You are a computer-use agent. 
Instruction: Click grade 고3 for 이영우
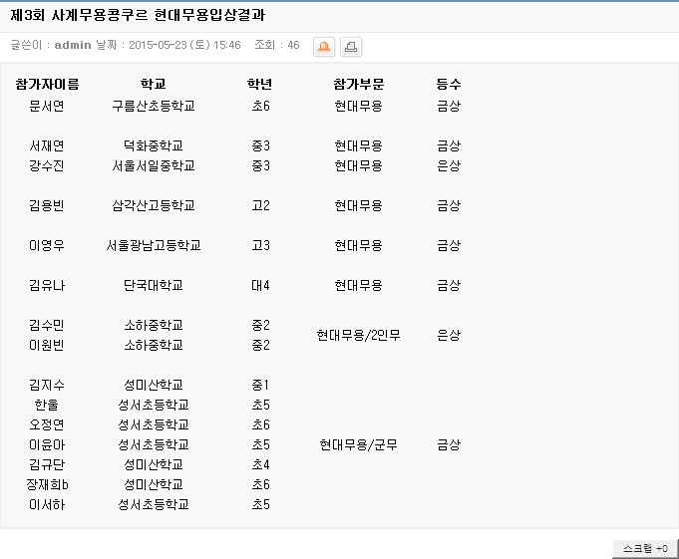pos(260,246)
